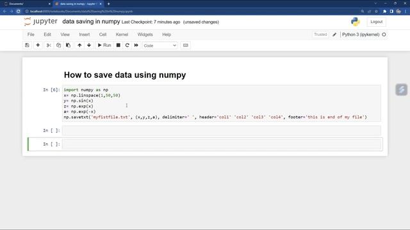
Task: Open the command palette keyboard icon
Action: click(185, 45)
